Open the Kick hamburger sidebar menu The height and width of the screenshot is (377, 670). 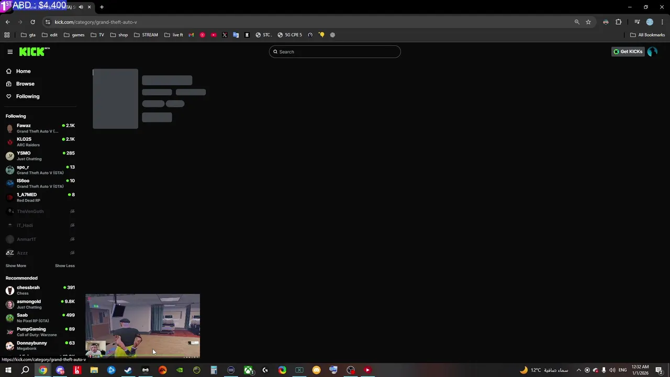(10, 52)
